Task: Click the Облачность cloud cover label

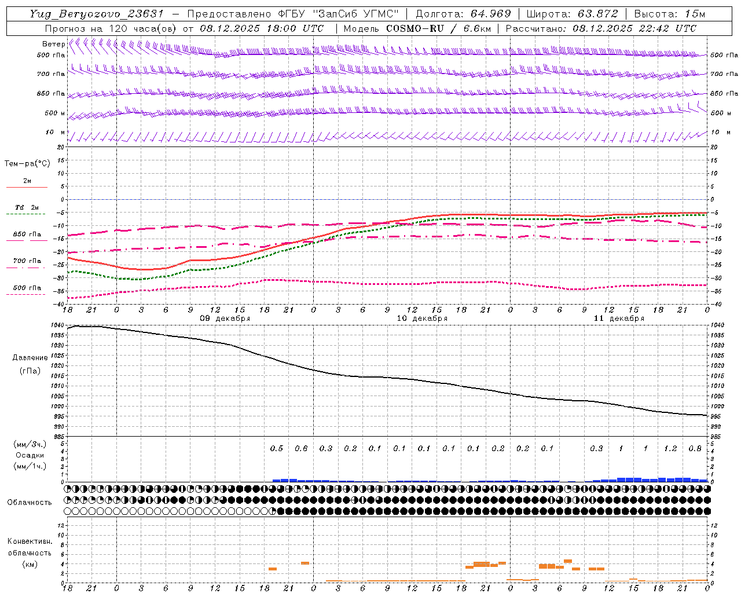Action: pos(30,502)
